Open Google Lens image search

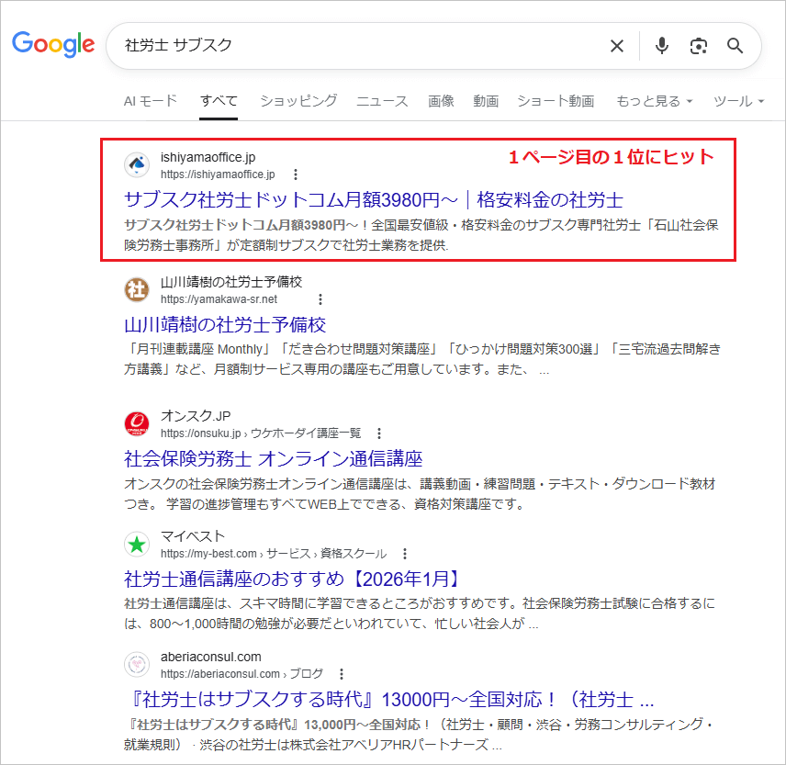click(699, 46)
